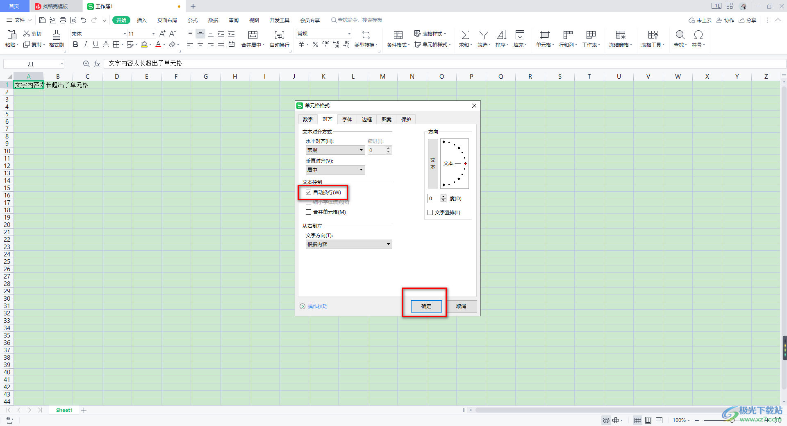Switch to the 图案 tab in dialog

coord(387,120)
